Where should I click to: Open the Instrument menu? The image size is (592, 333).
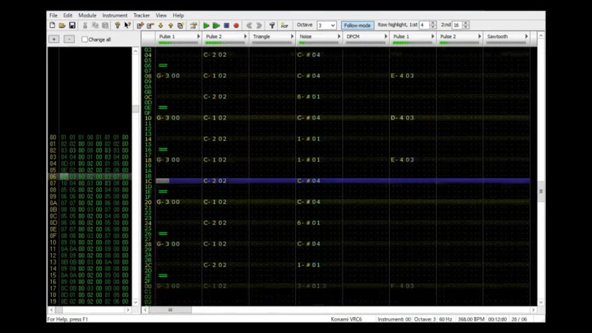click(x=115, y=15)
